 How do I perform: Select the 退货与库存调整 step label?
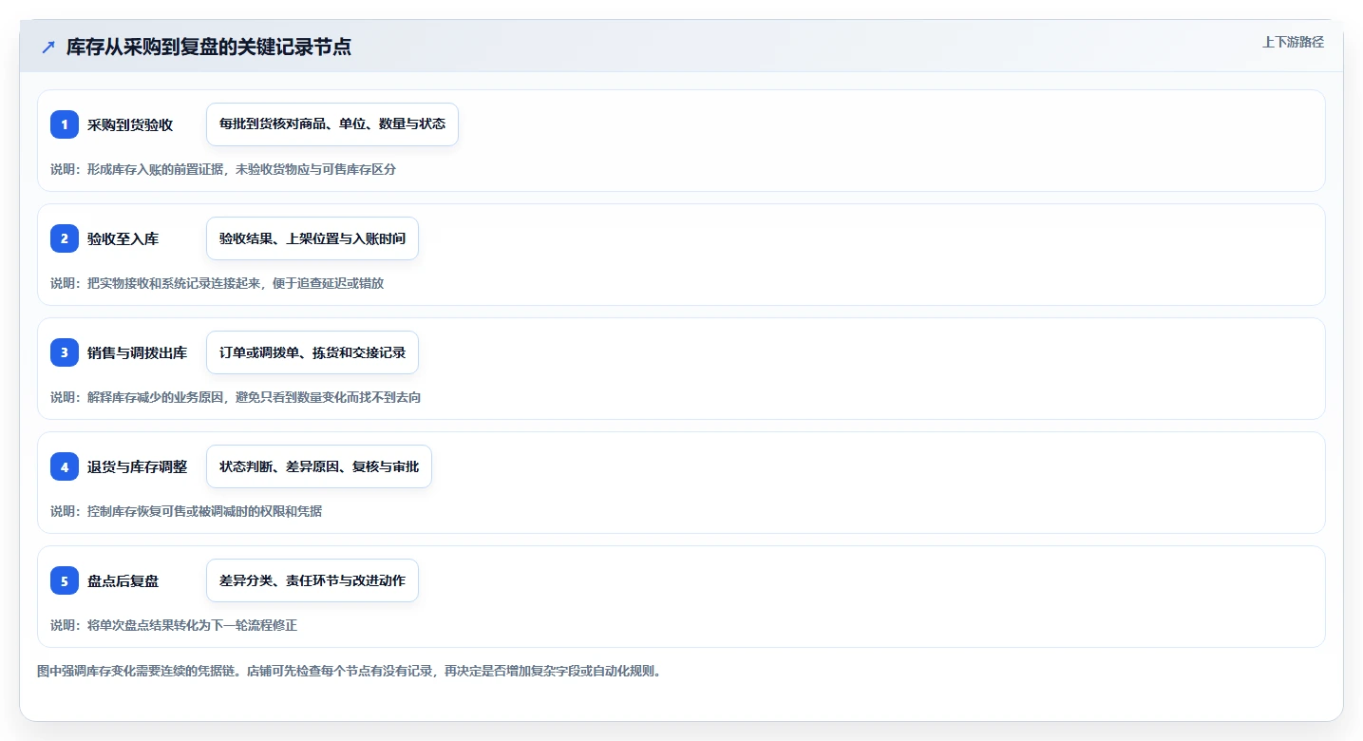click(x=137, y=466)
